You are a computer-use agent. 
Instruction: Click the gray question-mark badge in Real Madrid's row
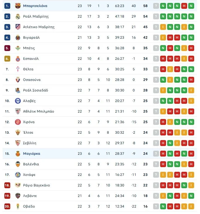tap(156, 16)
